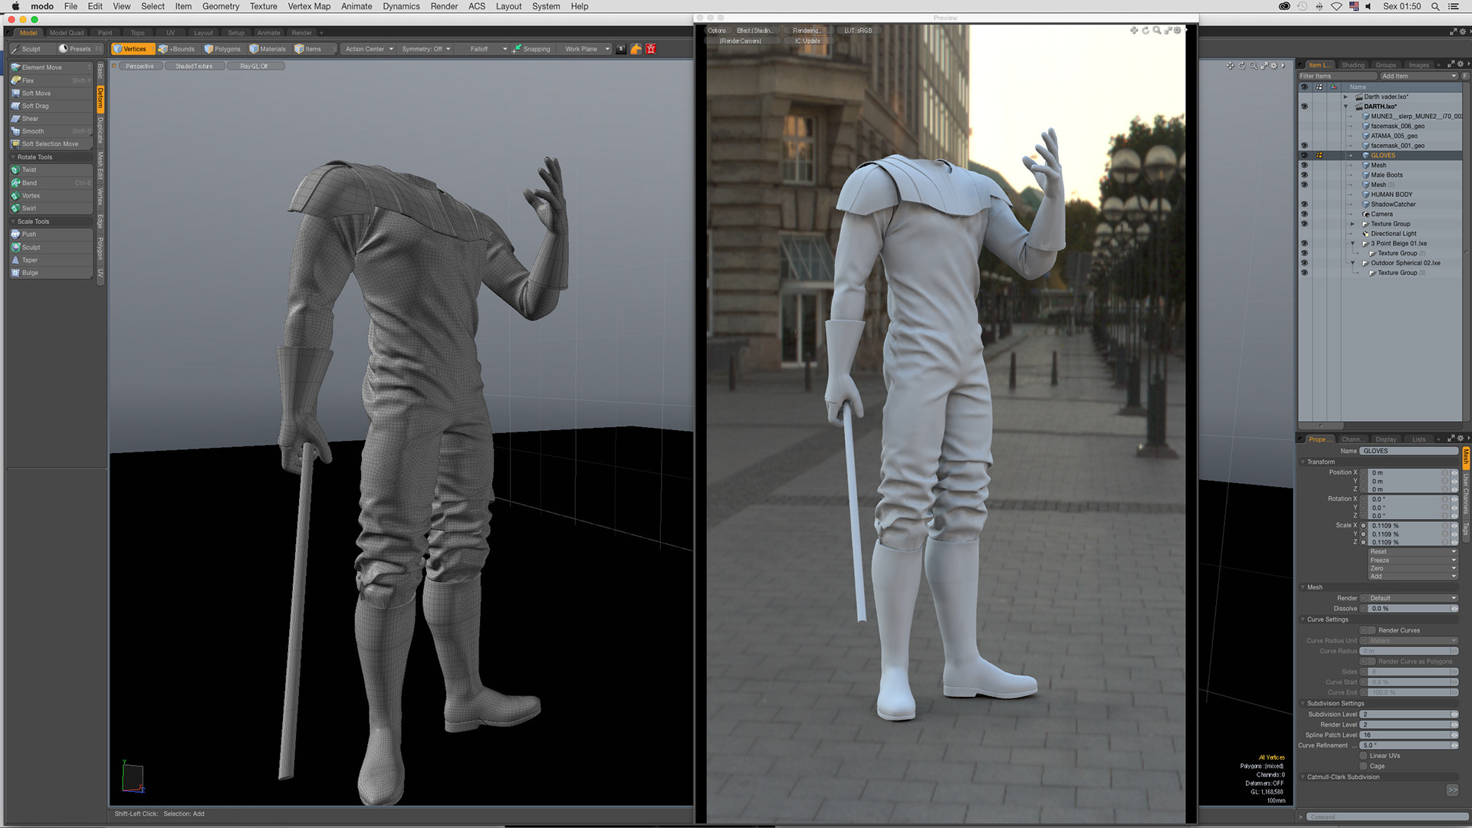Select the Soft Drag tool
The height and width of the screenshot is (828, 1472).
51,106
